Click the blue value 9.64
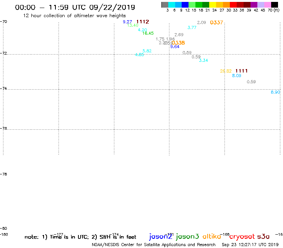The image size is (283, 248). [x=175, y=47]
